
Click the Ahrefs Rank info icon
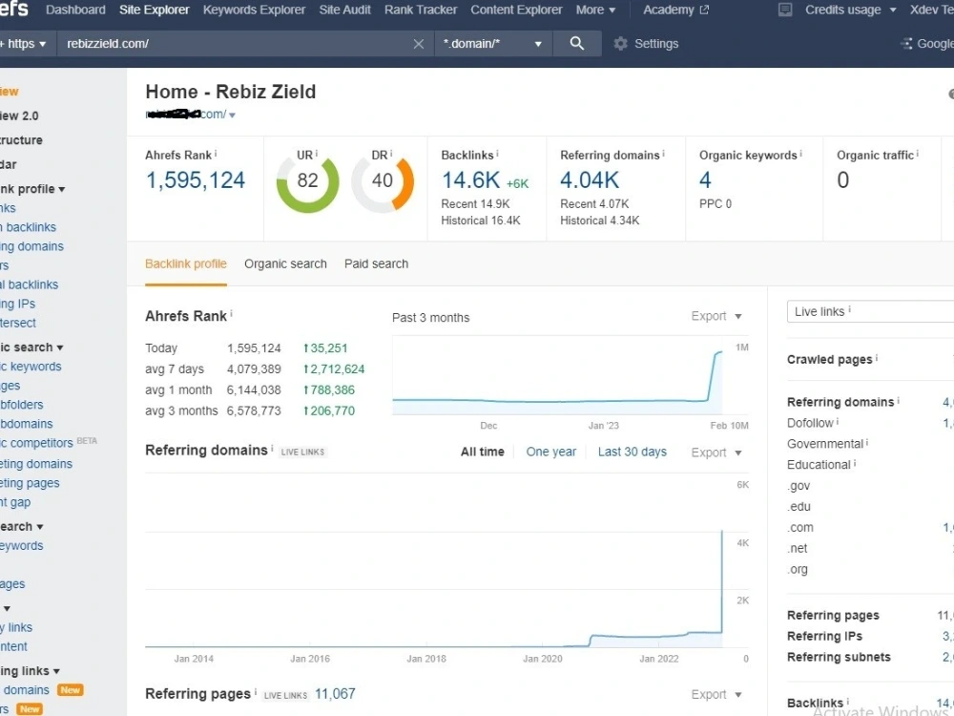click(x=216, y=154)
